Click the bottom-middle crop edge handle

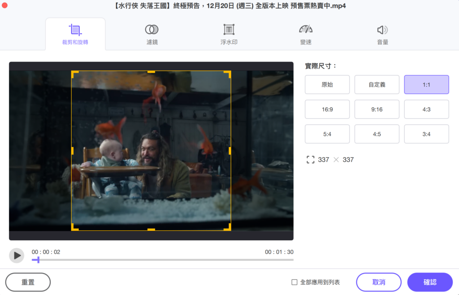pyautogui.click(x=151, y=229)
